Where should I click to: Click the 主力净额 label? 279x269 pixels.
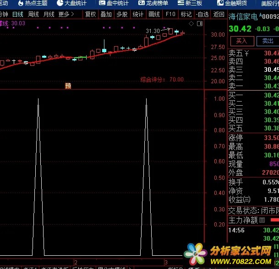[x=243, y=220]
